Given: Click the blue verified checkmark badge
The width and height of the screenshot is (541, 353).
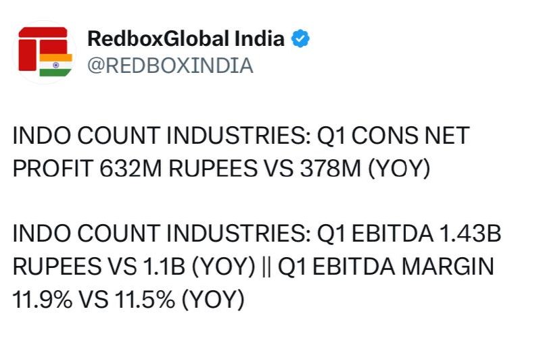Looking at the screenshot, I should [x=300, y=38].
